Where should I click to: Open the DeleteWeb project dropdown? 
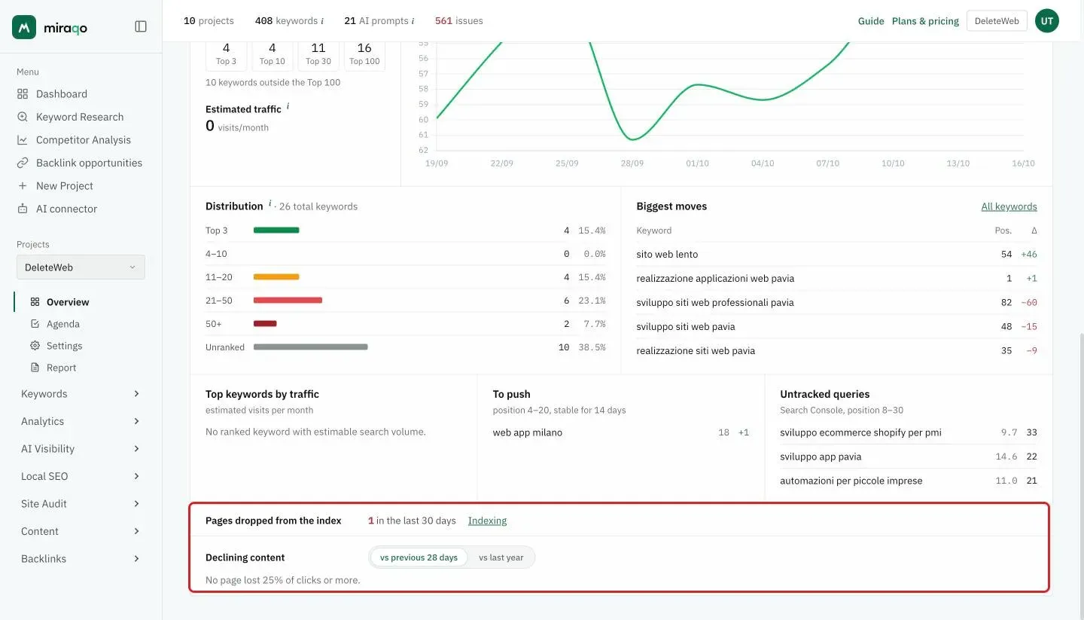(81, 267)
